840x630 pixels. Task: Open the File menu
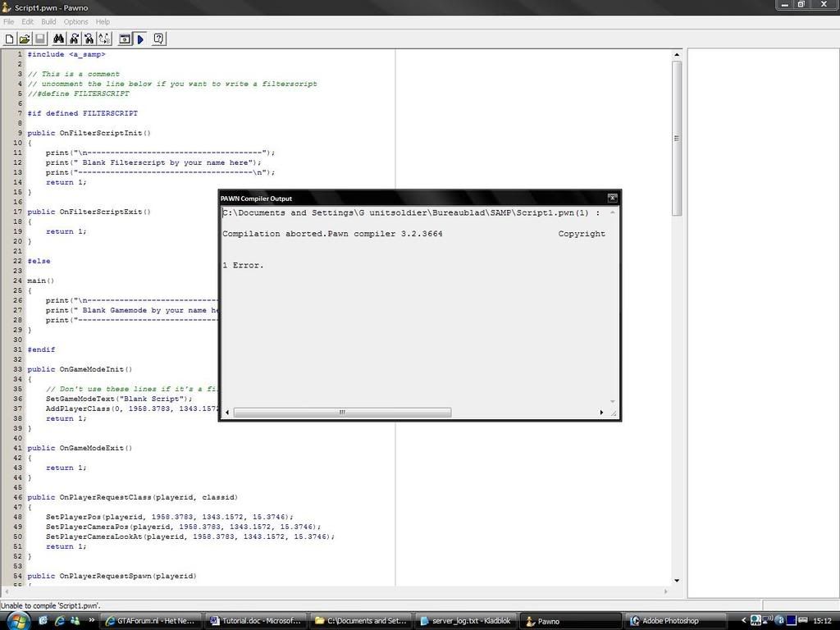(x=8, y=22)
